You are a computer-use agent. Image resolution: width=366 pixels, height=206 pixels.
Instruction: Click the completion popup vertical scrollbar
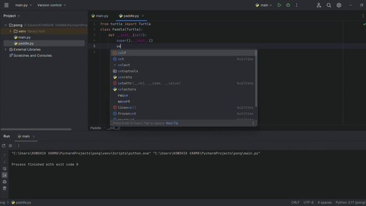pyautogui.click(x=256, y=78)
